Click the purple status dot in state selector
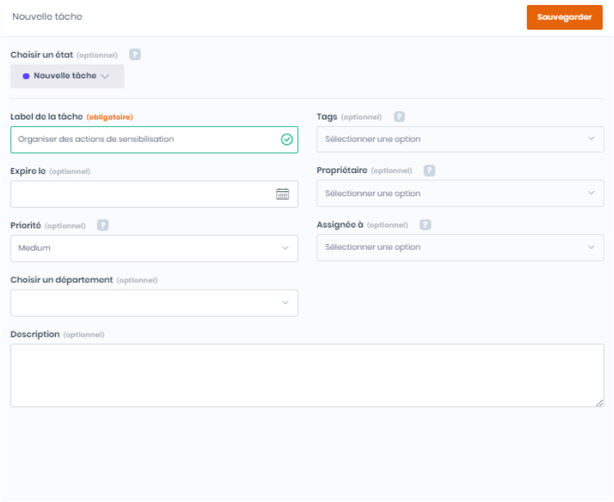This screenshot has height=502, width=614. (26, 76)
